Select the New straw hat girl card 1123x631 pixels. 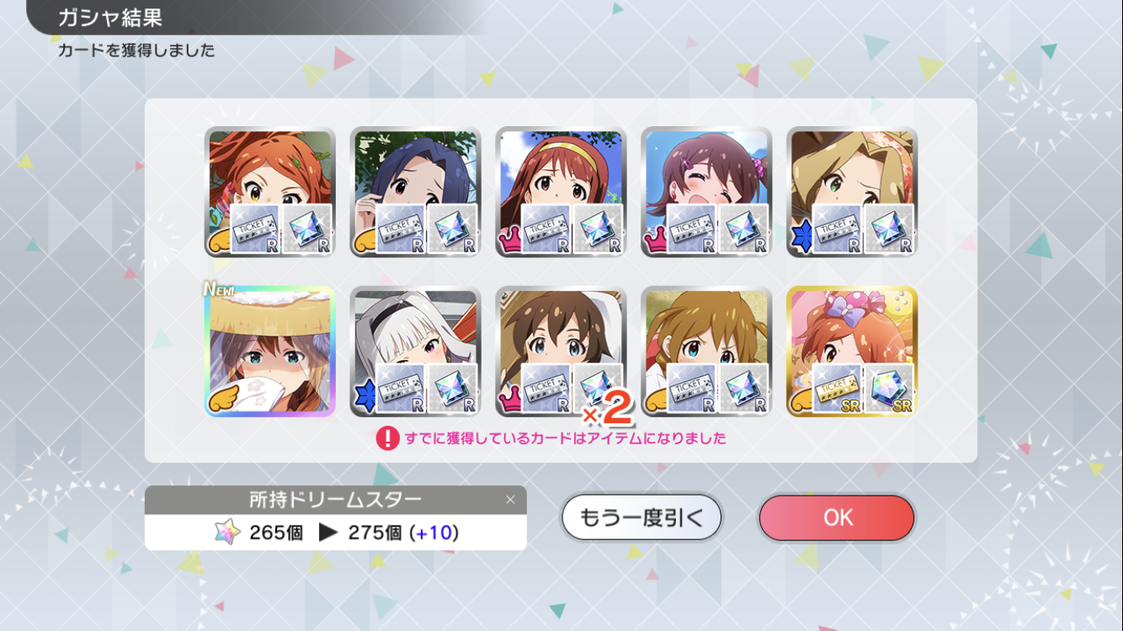click(270, 351)
